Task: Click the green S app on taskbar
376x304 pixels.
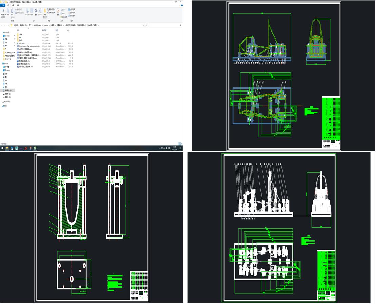Action: [35, 148]
